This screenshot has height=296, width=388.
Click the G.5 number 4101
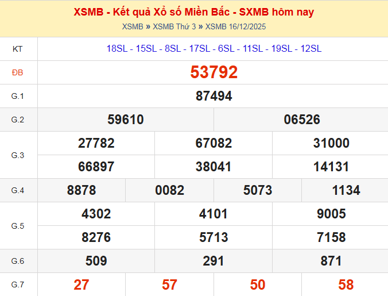point(214,214)
